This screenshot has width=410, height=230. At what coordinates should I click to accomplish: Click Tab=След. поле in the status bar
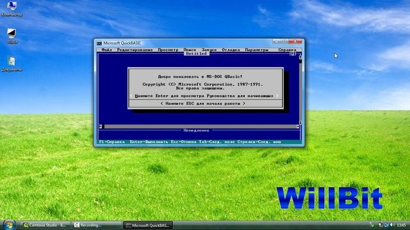coord(217,142)
